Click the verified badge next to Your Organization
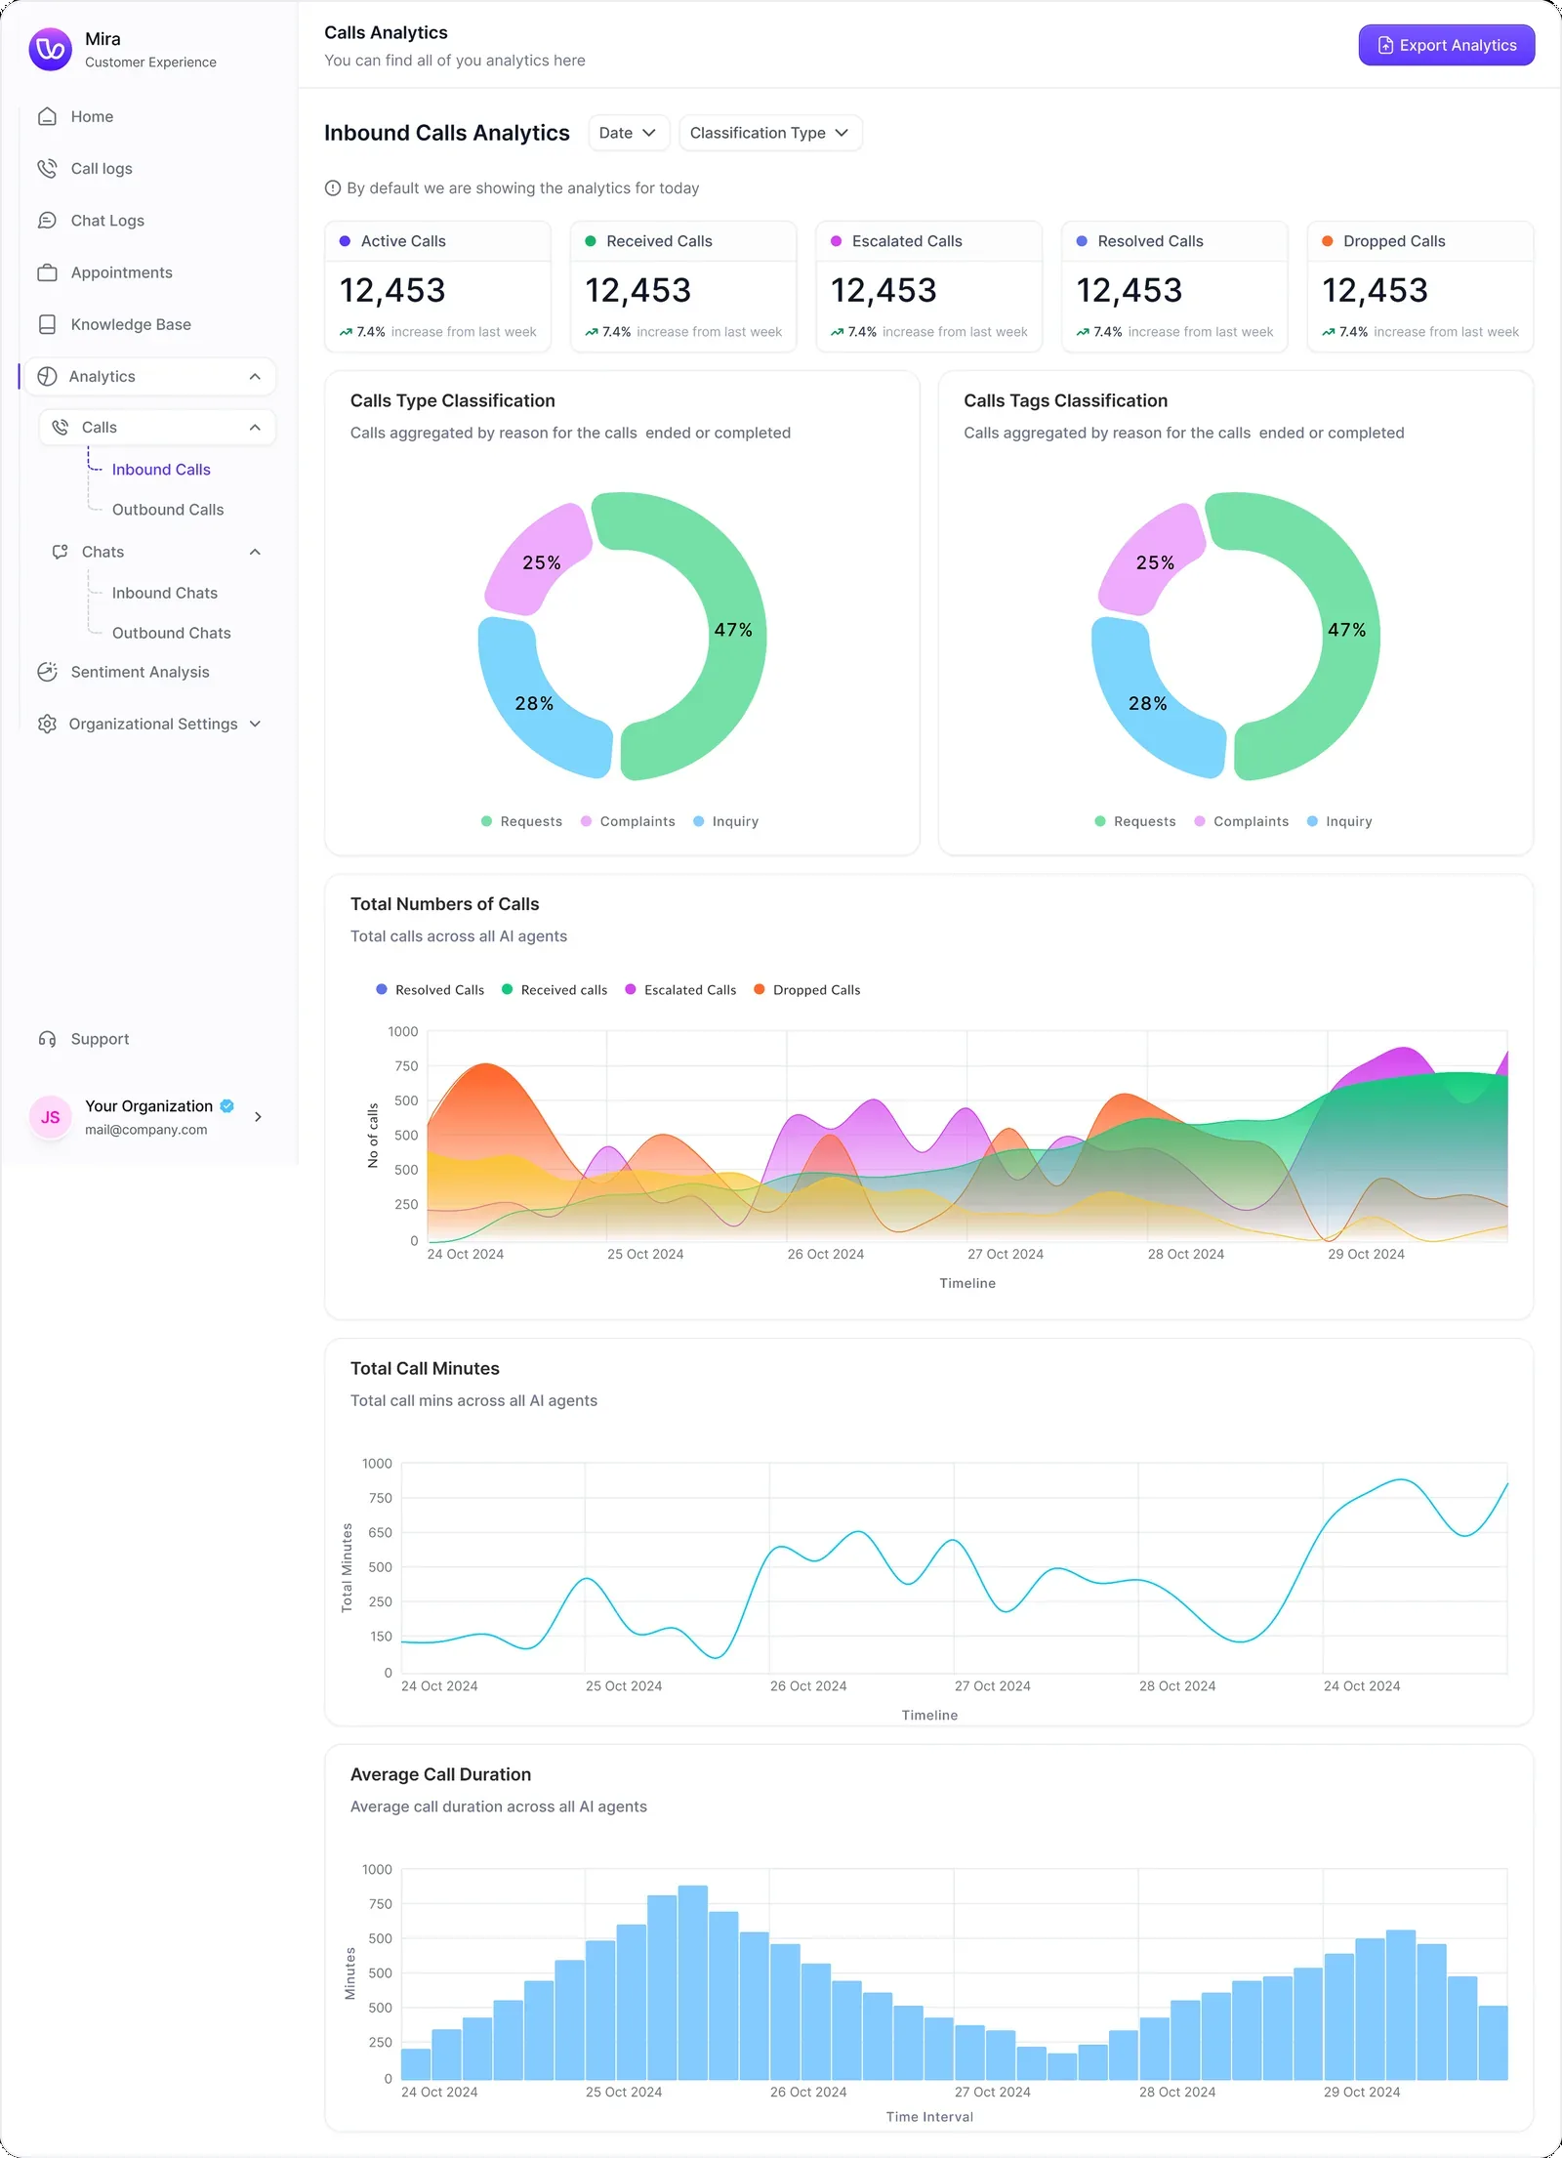The height and width of the screenshot is (2158, 1562). click(227, 1106)
